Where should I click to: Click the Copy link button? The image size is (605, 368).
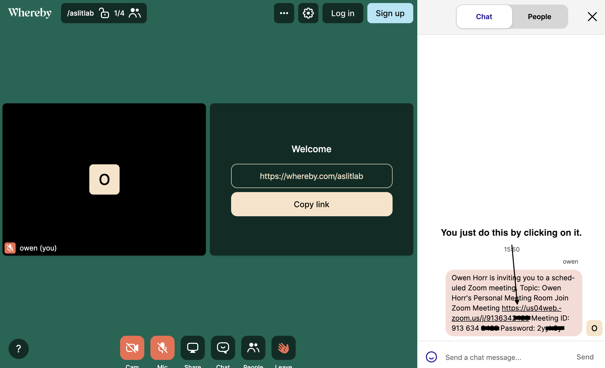(x=312, y=204)
